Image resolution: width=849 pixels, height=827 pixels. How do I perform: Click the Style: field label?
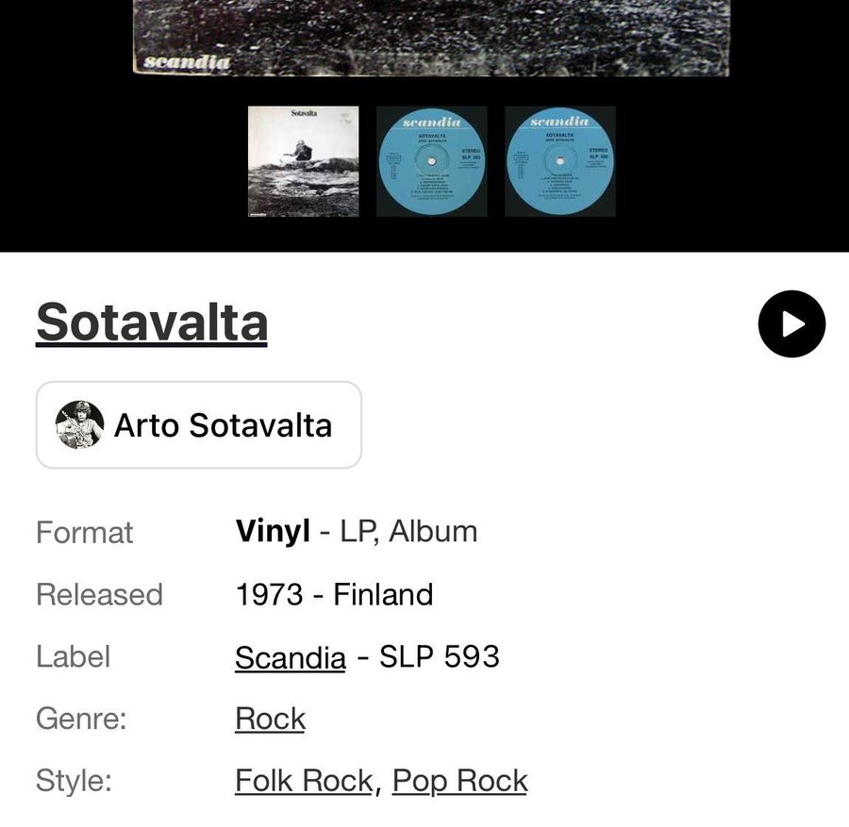click(74, 781)
